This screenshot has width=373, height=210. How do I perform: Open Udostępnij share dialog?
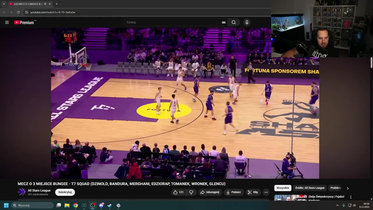click(210, 192)
